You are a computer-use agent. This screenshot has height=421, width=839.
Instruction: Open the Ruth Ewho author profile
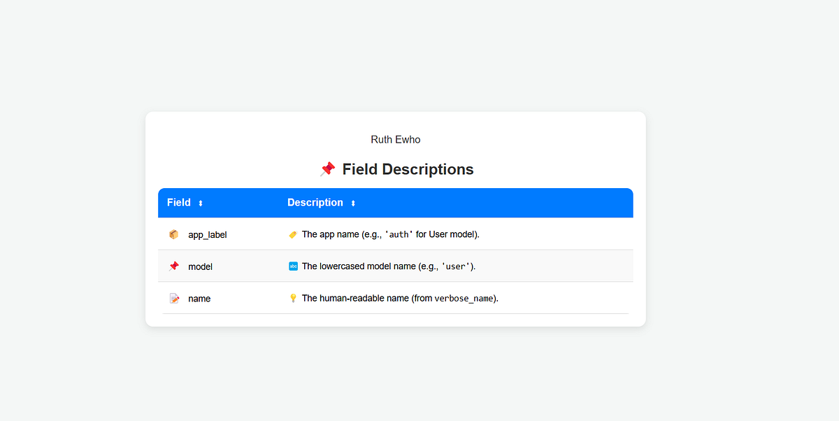click(x=396, y=139)
